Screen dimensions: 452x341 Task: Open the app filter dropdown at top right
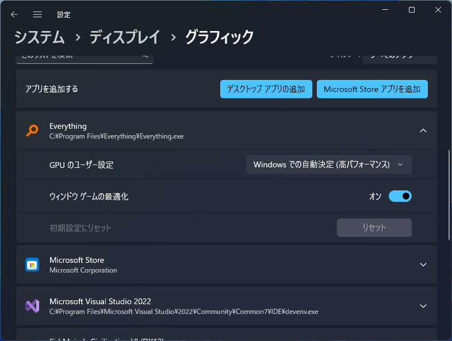(x=400, y=59)
